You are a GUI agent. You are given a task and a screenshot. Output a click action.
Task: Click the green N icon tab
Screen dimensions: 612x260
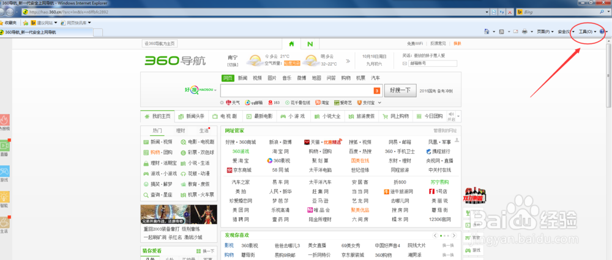tap(310, 43)
